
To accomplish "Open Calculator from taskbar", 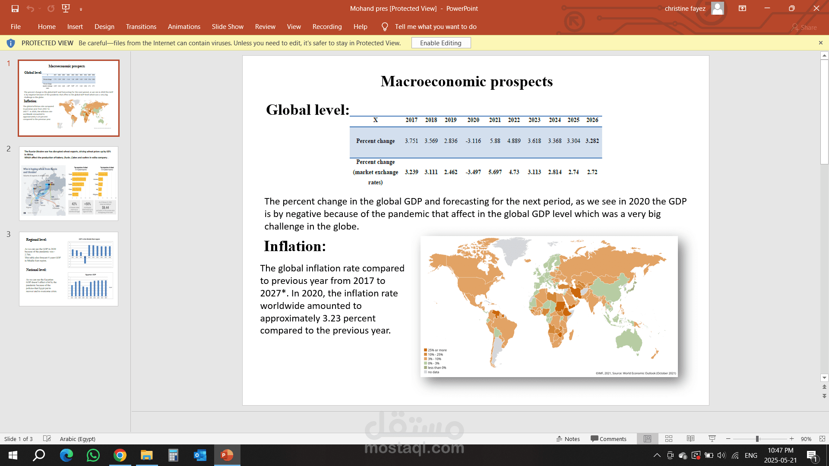I will pyautogui.click(x=173, y=455).
